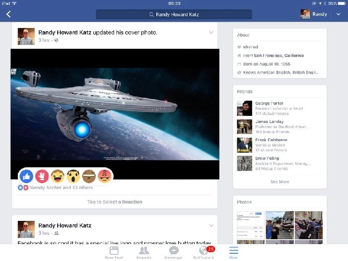348x261 pixels.
Task: Tap the iPad Wi-Fi status icon
Action: (14, 3)
